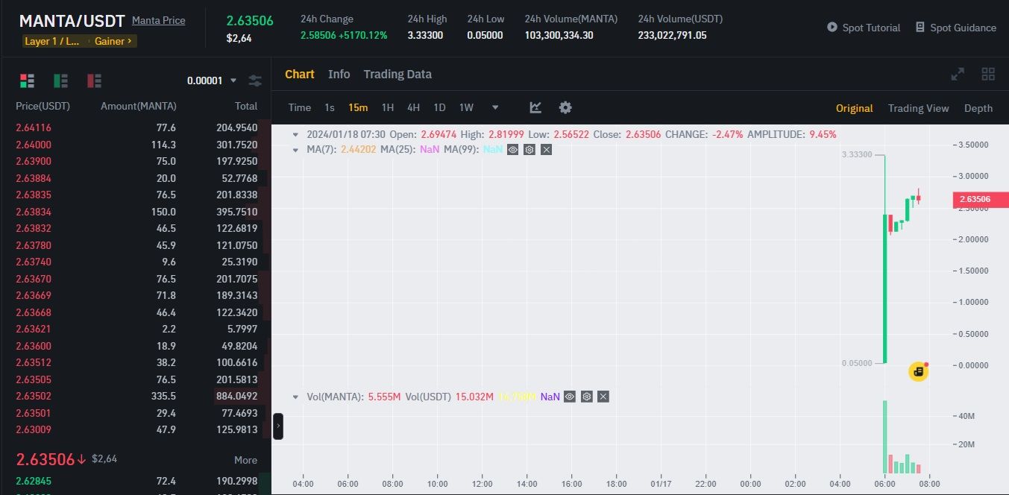
Task: Open Volume indicator settings gear
Action: [587, 397]
